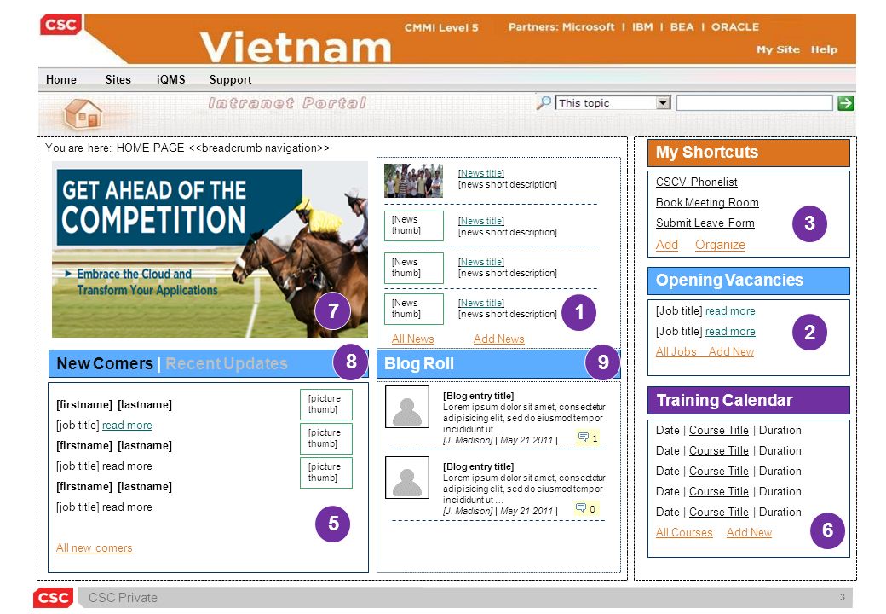
Task: Click Add under My Shortcuts
Action: [667, 245]
